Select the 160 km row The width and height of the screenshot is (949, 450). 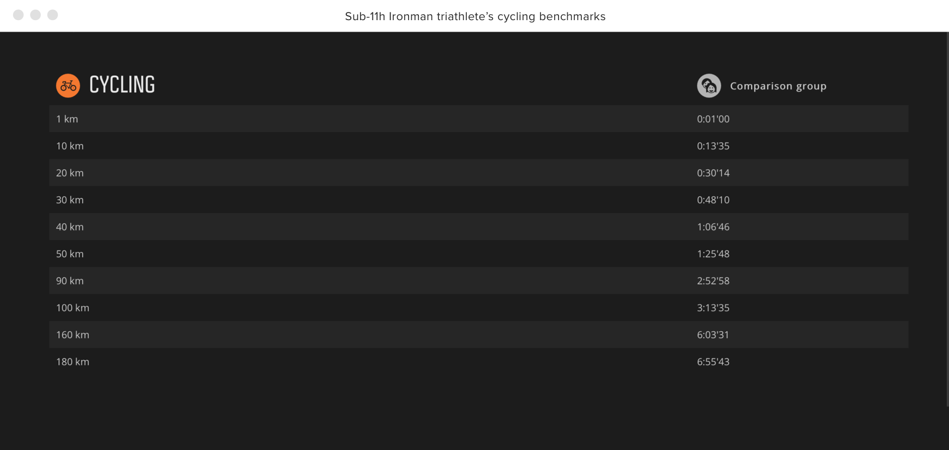479,335
